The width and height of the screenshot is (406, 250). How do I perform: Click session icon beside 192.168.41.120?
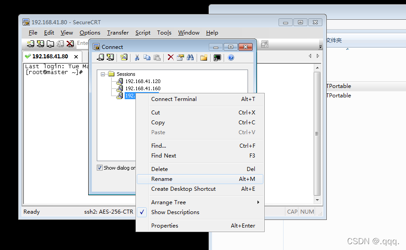tap(119, 81)
